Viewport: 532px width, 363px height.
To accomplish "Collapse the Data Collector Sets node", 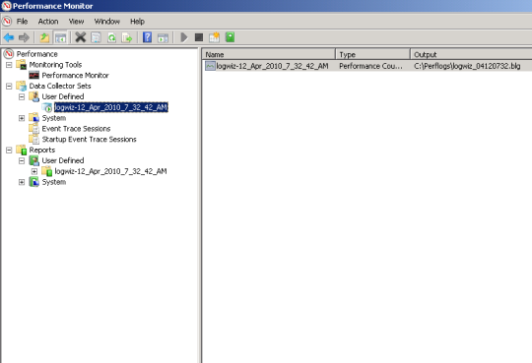I will (x=9, y=87).
